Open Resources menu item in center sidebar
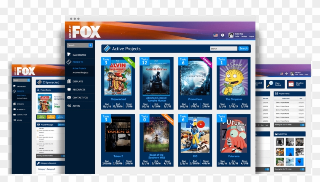320x182 pixels. [x=80, y=90]
